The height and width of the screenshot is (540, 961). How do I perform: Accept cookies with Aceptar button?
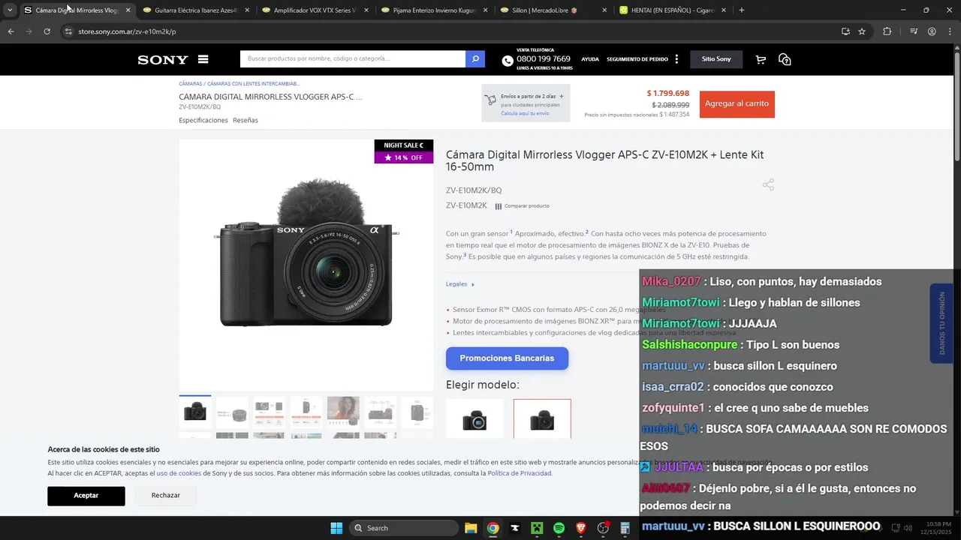click(86, 496)
